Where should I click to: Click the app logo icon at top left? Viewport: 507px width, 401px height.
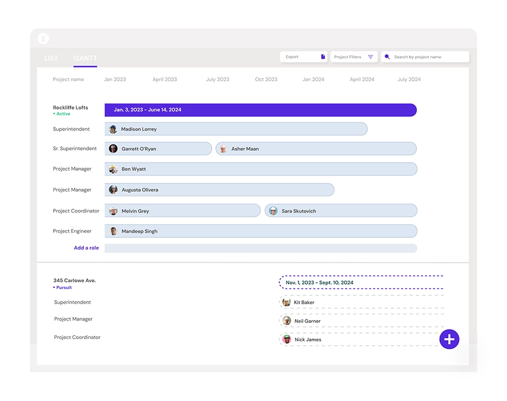43,39
